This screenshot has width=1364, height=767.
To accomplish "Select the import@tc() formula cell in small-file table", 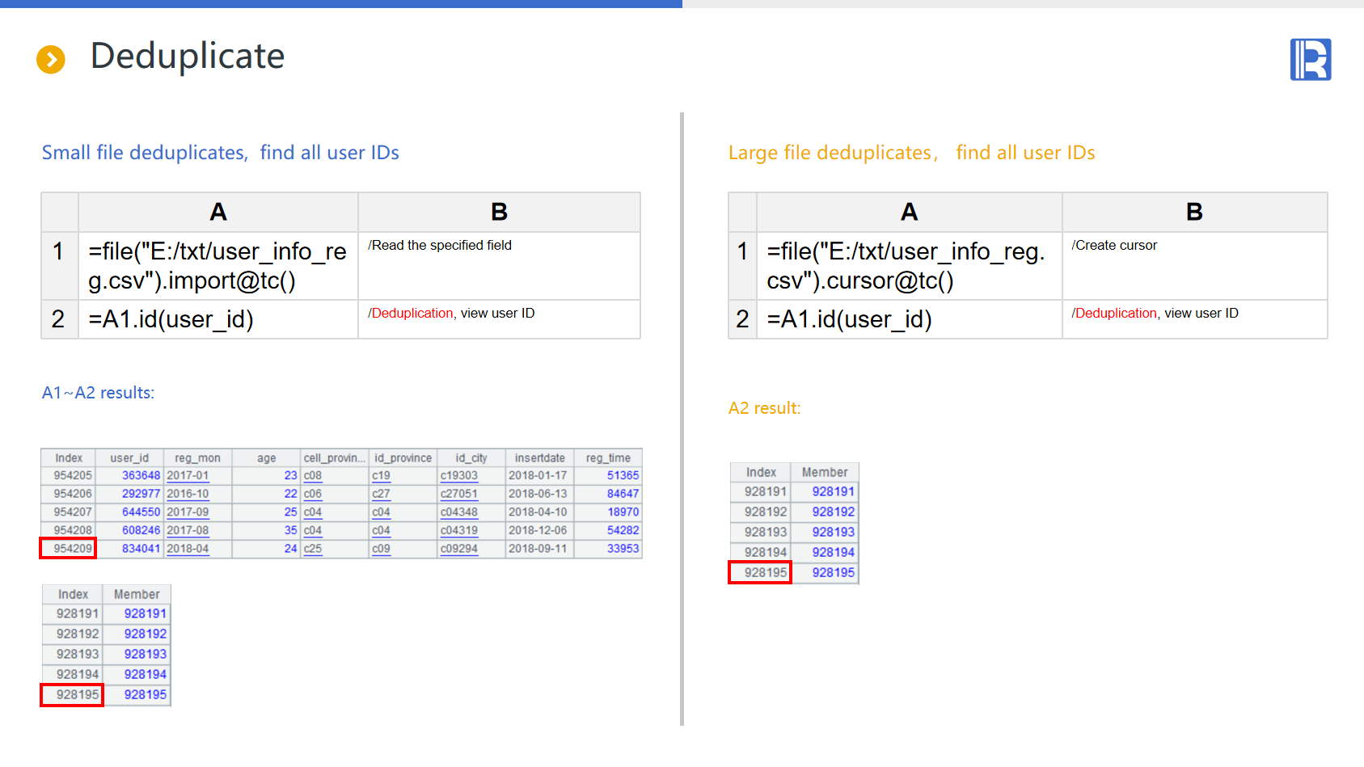I will (x=217, y=266).
